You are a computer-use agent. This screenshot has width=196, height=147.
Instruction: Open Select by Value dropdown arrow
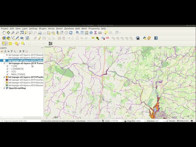tap(13, 44)
